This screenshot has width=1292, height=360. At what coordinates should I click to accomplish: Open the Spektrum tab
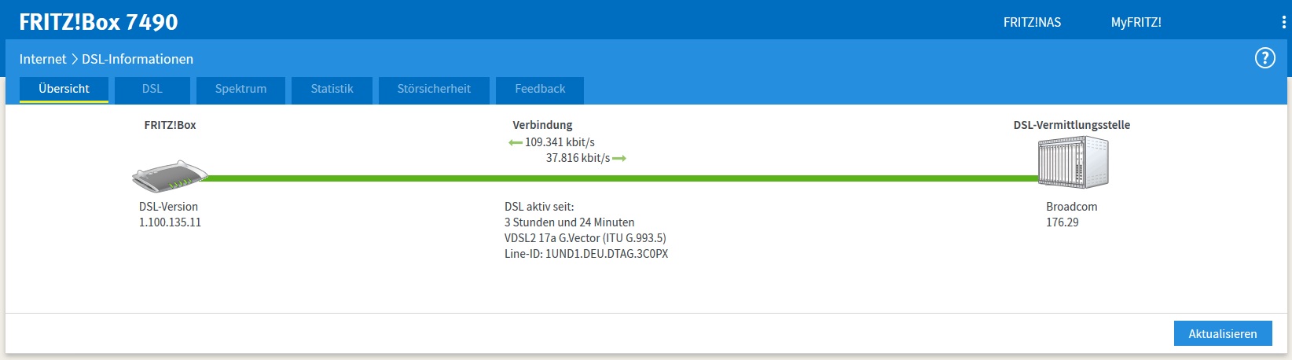pyautogui.click(x=240, y=90)
